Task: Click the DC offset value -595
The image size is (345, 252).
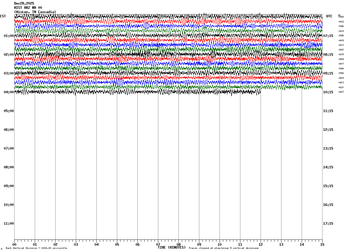Action: pos(341,36)
